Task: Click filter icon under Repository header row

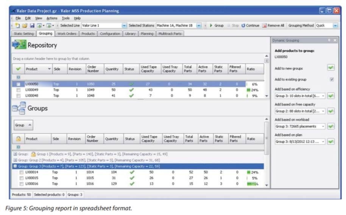Action: pos(18,77)
